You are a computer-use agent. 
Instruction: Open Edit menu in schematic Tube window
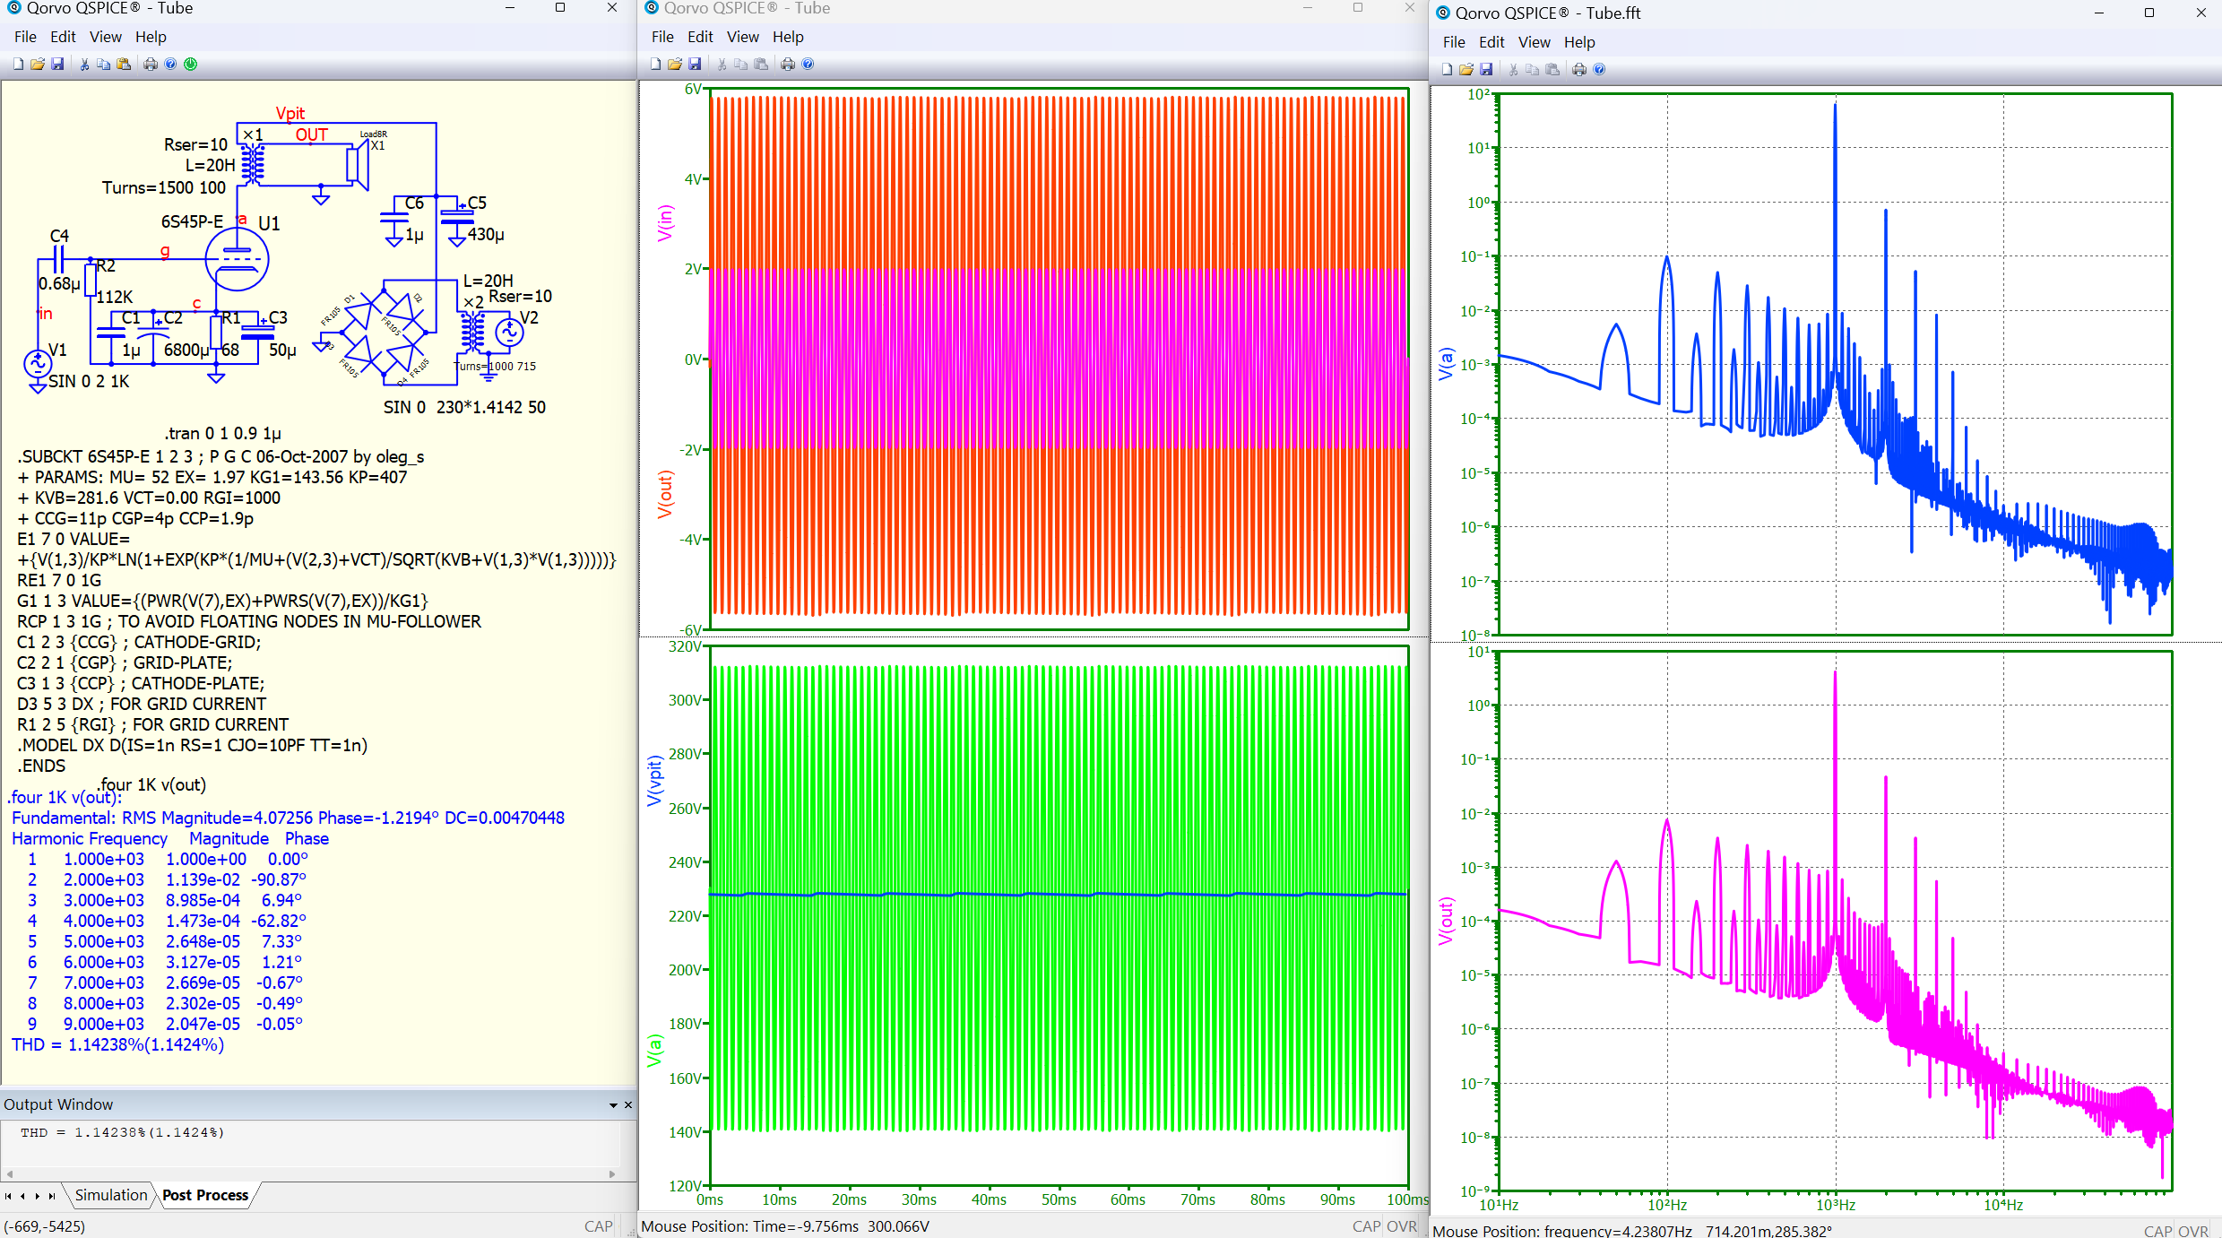click(x=63, y=37)
